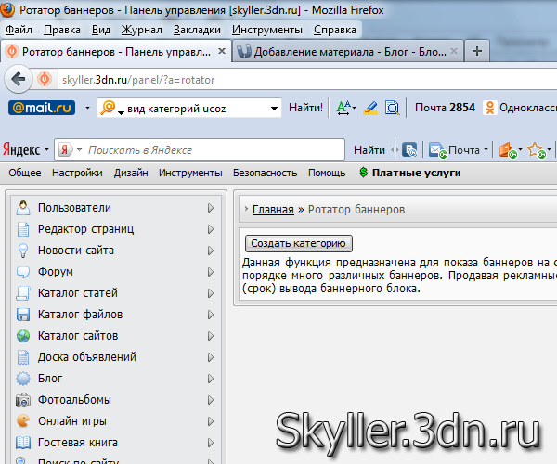Image resolution: width=557 pixels, height=464 pixels.
Task: Click the Новости сайта lightbulb icon
Action: pos(23,251)
